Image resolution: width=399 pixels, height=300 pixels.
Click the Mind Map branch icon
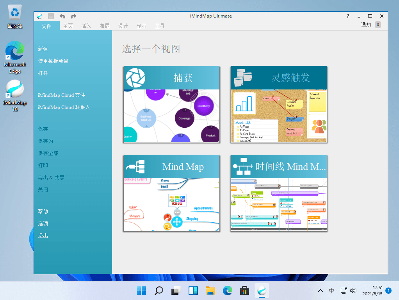pos(135,166)
